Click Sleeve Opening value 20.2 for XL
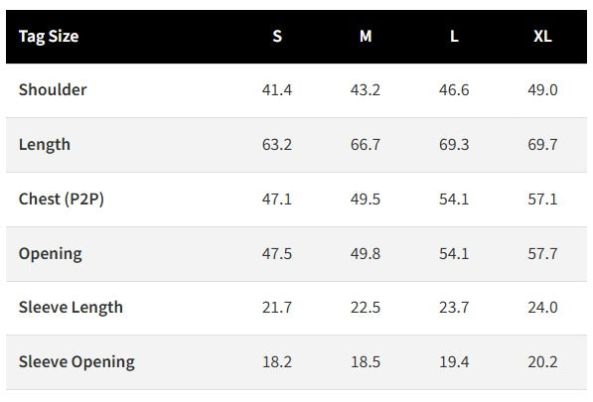This screenshot has width=593, height=402. 542,362
